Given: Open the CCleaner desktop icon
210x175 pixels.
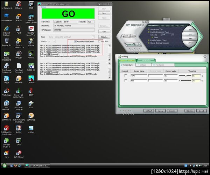Looking at the screenshot, I should 19,5.
